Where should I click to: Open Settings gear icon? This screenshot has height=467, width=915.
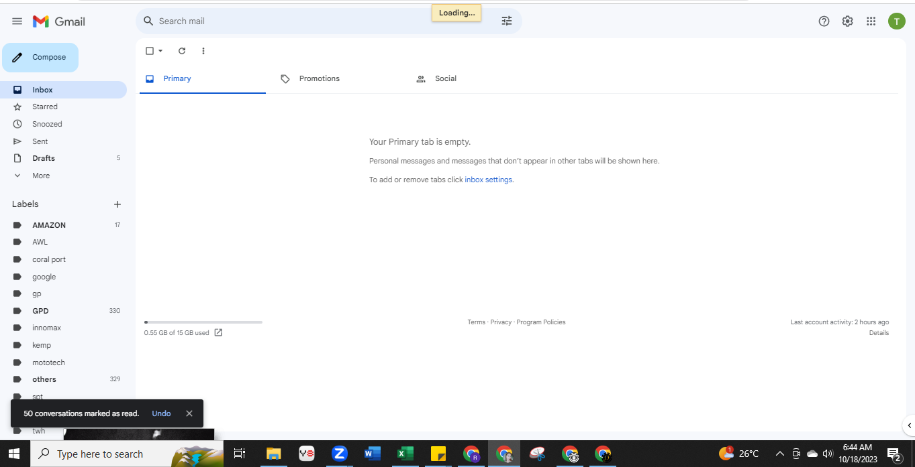point(847,21)
